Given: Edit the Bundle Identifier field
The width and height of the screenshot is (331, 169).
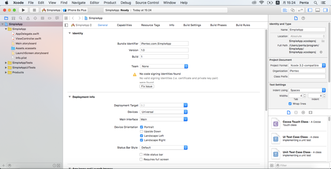Looking at the screenshot, I should [164, 44].
